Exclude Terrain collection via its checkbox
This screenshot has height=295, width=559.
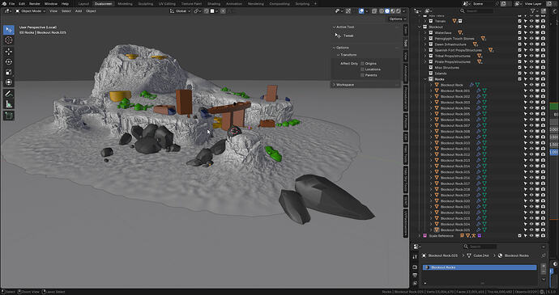coord(520,21)
